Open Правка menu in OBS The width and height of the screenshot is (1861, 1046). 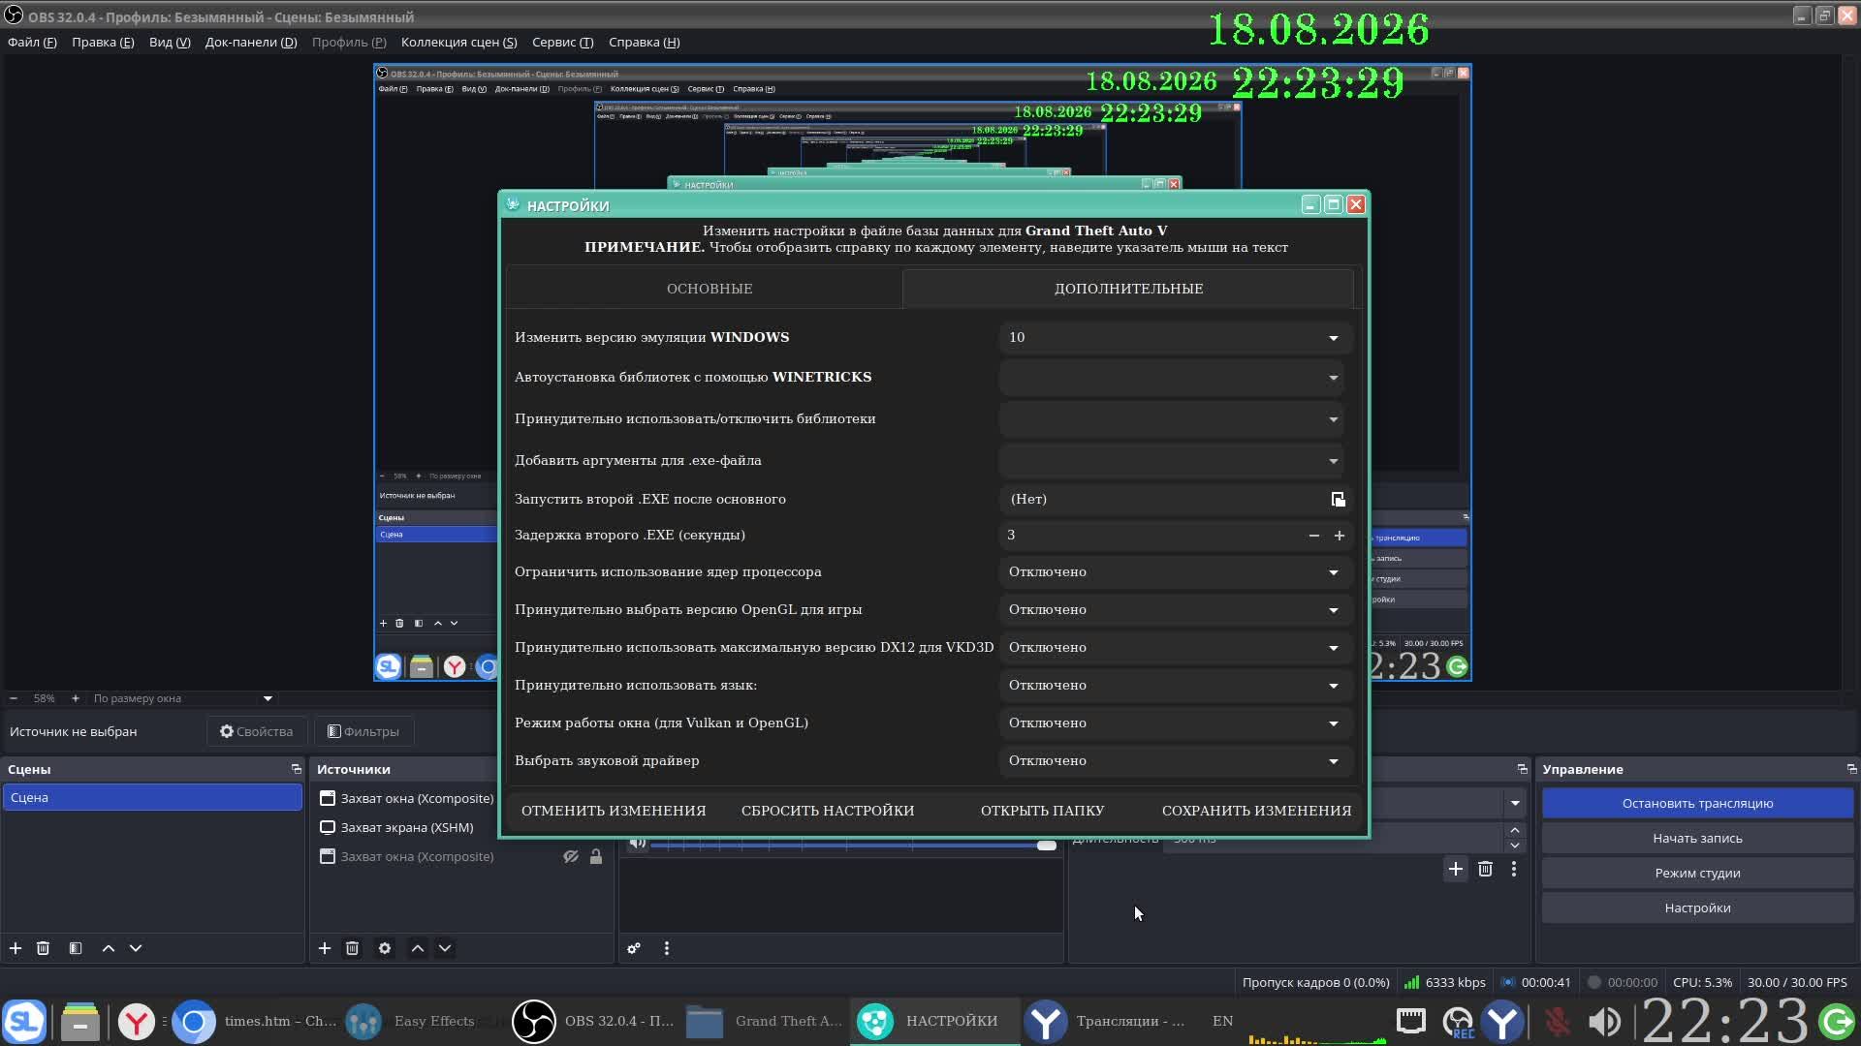(x=103, y=43)
